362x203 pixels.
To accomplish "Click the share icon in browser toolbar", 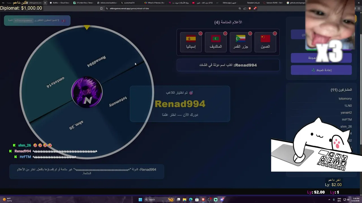I will click(245, 8).
